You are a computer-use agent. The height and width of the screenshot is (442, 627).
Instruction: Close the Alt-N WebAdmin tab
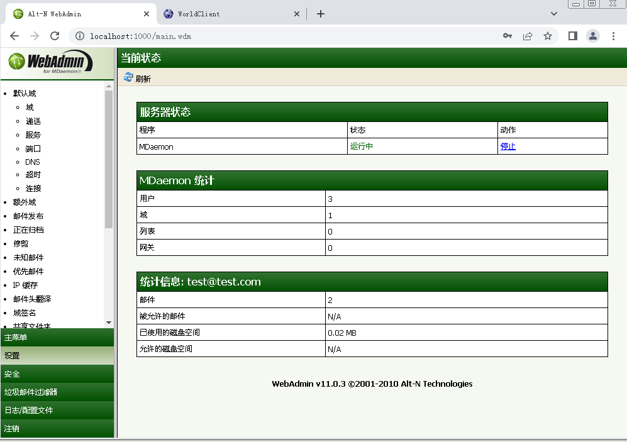click(147, 14)
